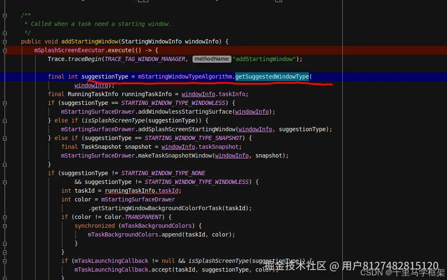This screenshot has width=447, height=280.
Task: Click STARTING_WINDOW_TYPE_NONE constant
Action: (x=163, y=173)
